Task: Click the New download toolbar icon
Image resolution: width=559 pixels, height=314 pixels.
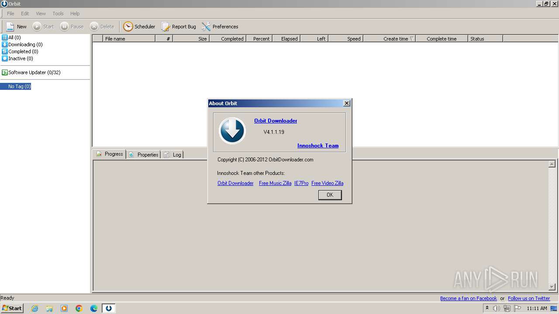Action: (10, 27)
